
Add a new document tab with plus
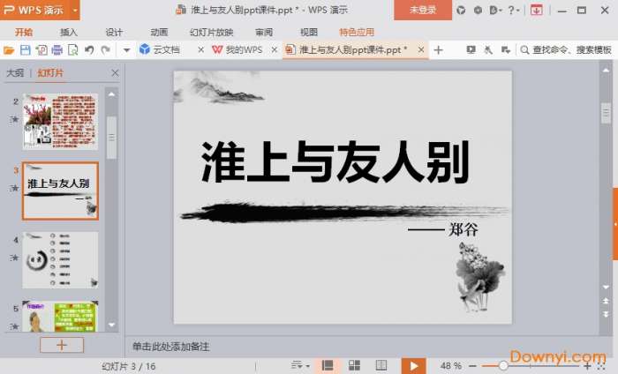tap(438, 50)
